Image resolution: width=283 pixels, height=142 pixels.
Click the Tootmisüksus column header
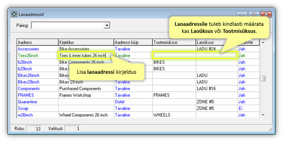[174, 43]
